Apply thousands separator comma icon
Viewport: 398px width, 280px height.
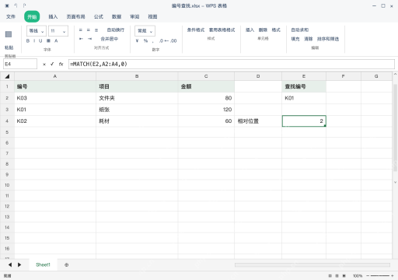pos(153,41)
